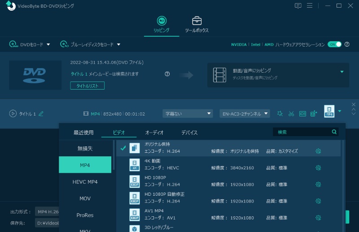Viewport: 359px width, 232px height.
Task: Open the effects edit star icon
Action: click(x=280, y=114)
